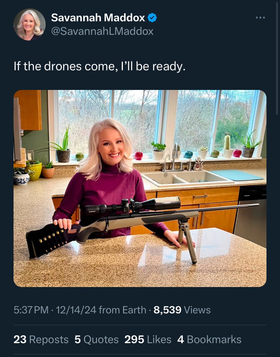Click the blue verified badge
The height and width of the screenshot is (357, 280).
153,18
